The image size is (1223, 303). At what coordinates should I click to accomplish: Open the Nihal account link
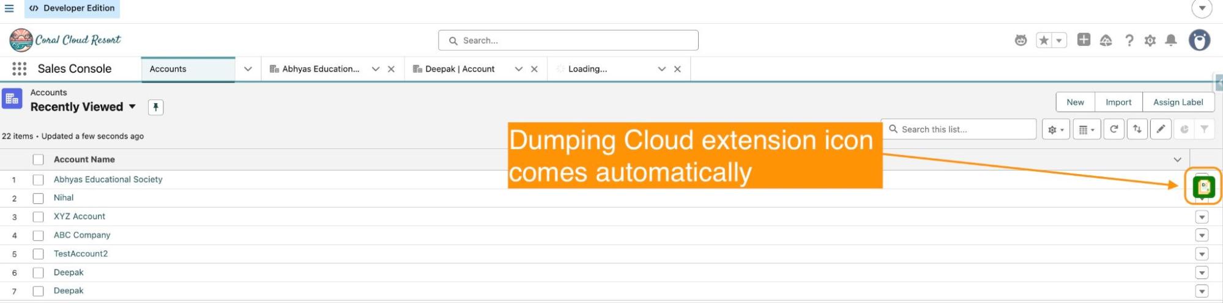tap(64, 198)
